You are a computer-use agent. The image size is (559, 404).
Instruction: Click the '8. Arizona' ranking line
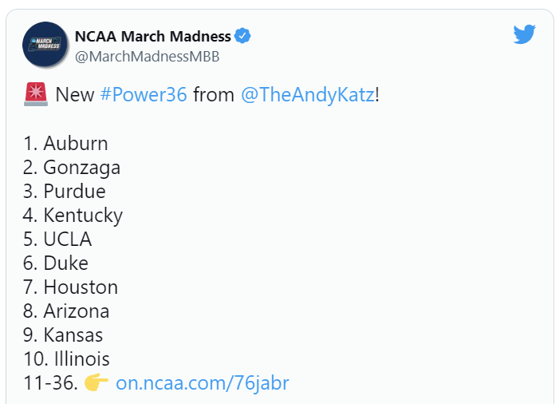[67, 311]
